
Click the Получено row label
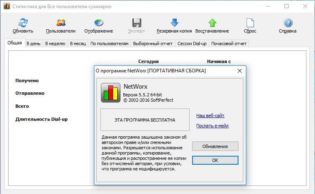pos(27,81)
